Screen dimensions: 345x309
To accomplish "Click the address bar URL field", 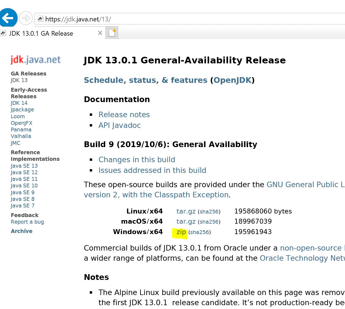I will click(189, 19).
